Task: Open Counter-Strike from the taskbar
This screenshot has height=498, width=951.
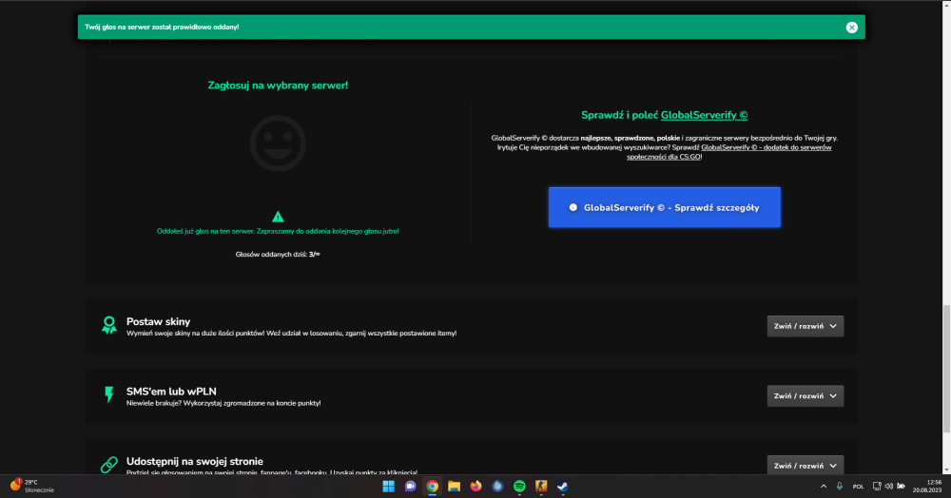Action: tap(541, 486)
